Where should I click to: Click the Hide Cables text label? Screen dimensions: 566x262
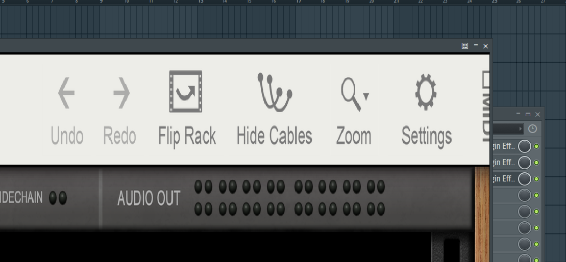pyautogui.click(x=275, y=136)
